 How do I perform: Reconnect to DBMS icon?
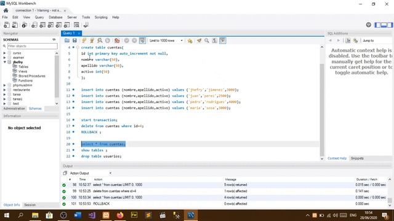[x=86, y=25]
